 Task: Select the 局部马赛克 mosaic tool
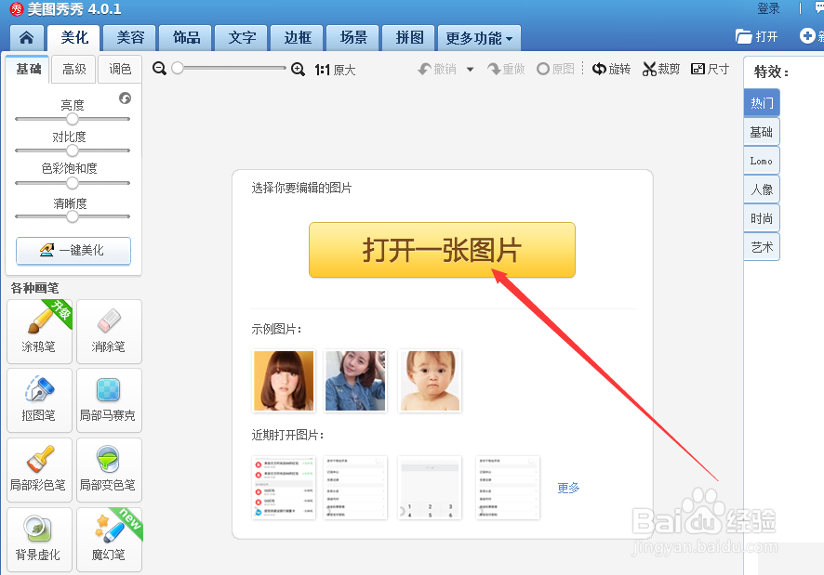pos(110,400)
